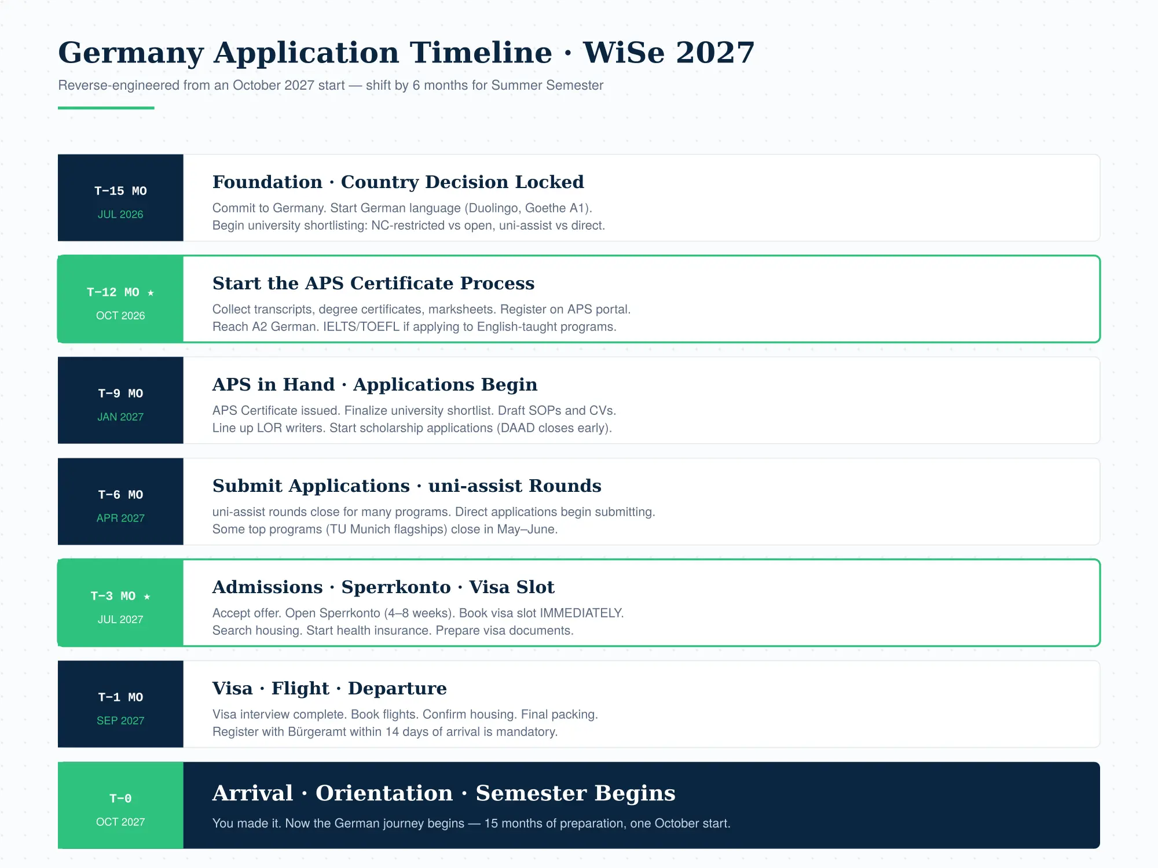Click line 'Search housing. Start health insurance'
This screenshot has height=868, width=1158.
click(393, 630)
